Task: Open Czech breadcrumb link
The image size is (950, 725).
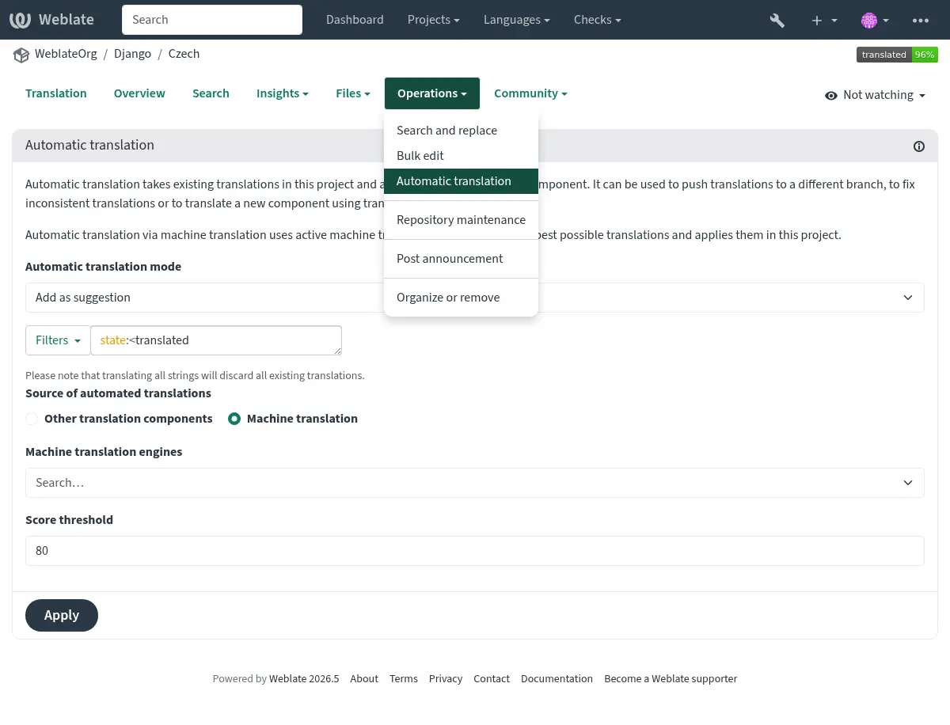Action: point(184,54)
